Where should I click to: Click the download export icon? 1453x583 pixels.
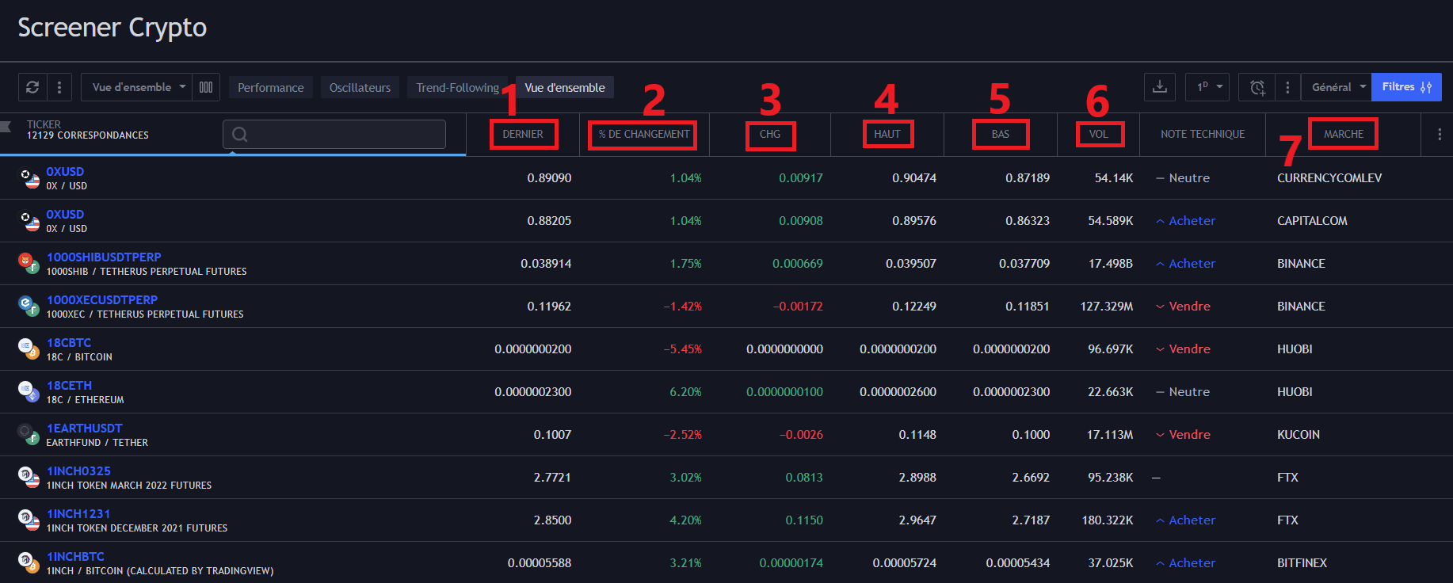pos(1160,87)
